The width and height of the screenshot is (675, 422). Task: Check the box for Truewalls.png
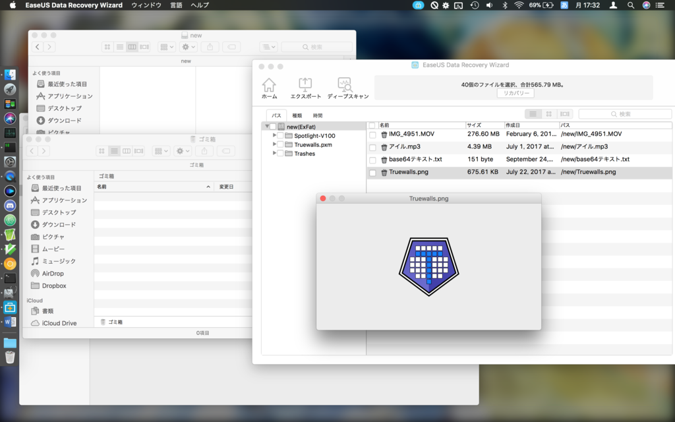click(373, 173)
